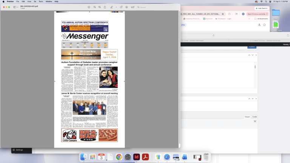Select the Highlight pen tool in Preview
This screenshot has height=163, width=290.
click(111, 7)
